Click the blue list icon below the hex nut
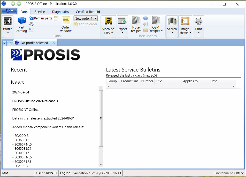Screen dimensions: 246x177 (31, 30)
